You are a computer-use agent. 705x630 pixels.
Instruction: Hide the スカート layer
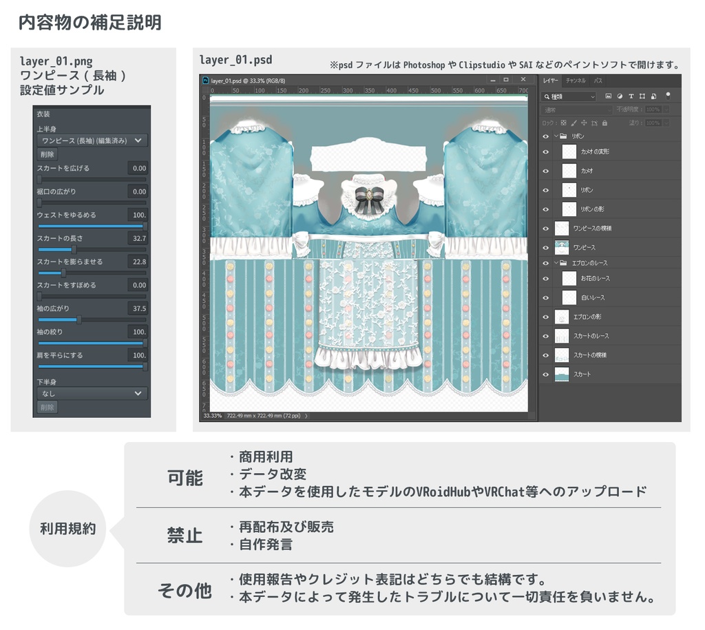point(545,374)
